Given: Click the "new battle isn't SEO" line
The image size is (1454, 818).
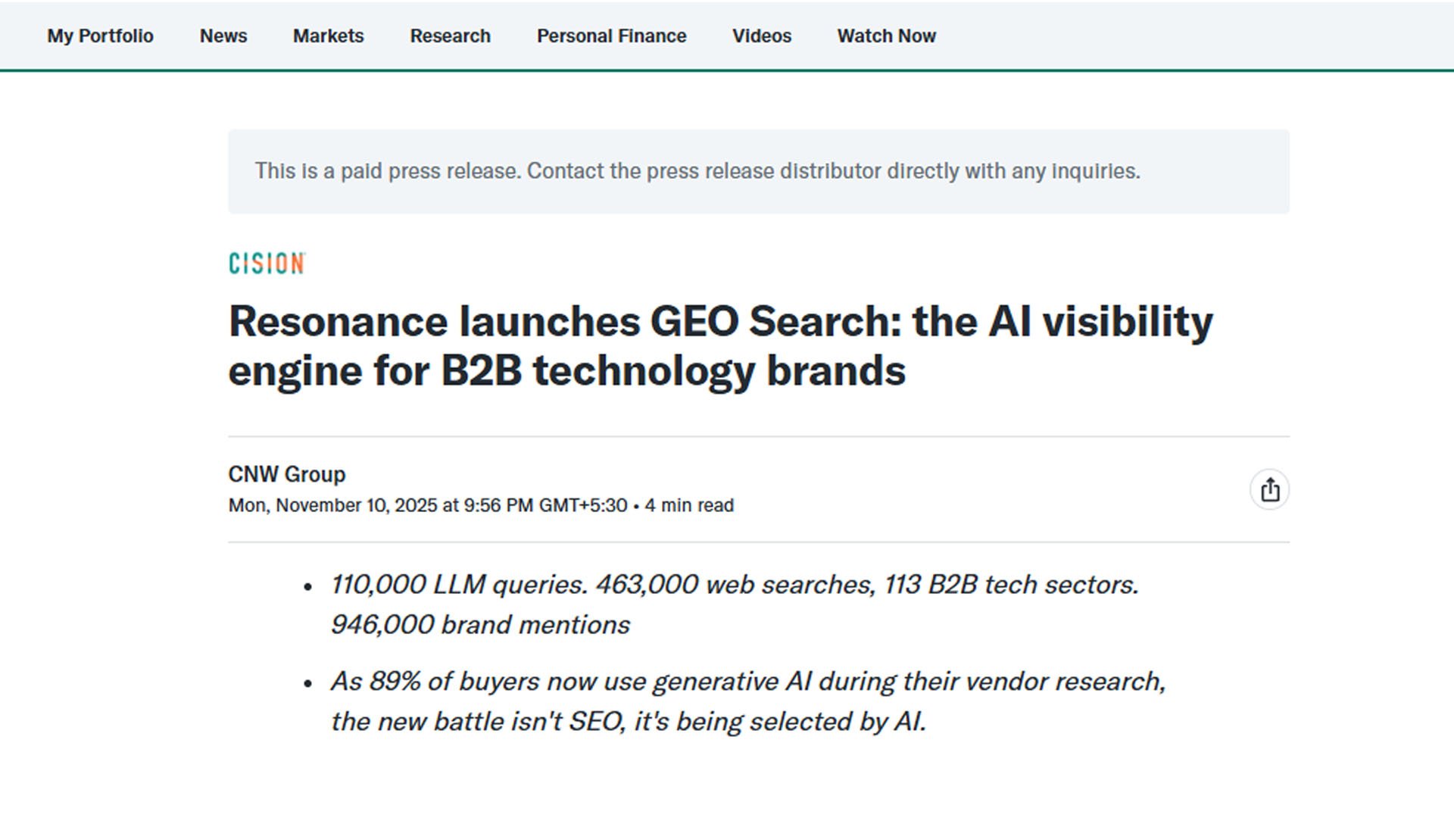Looking at the screenshot, I should (628, 722).
